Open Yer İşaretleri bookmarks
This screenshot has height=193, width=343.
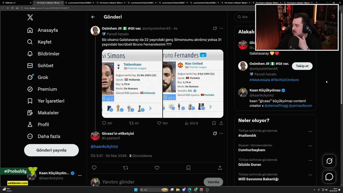[46, 101]
